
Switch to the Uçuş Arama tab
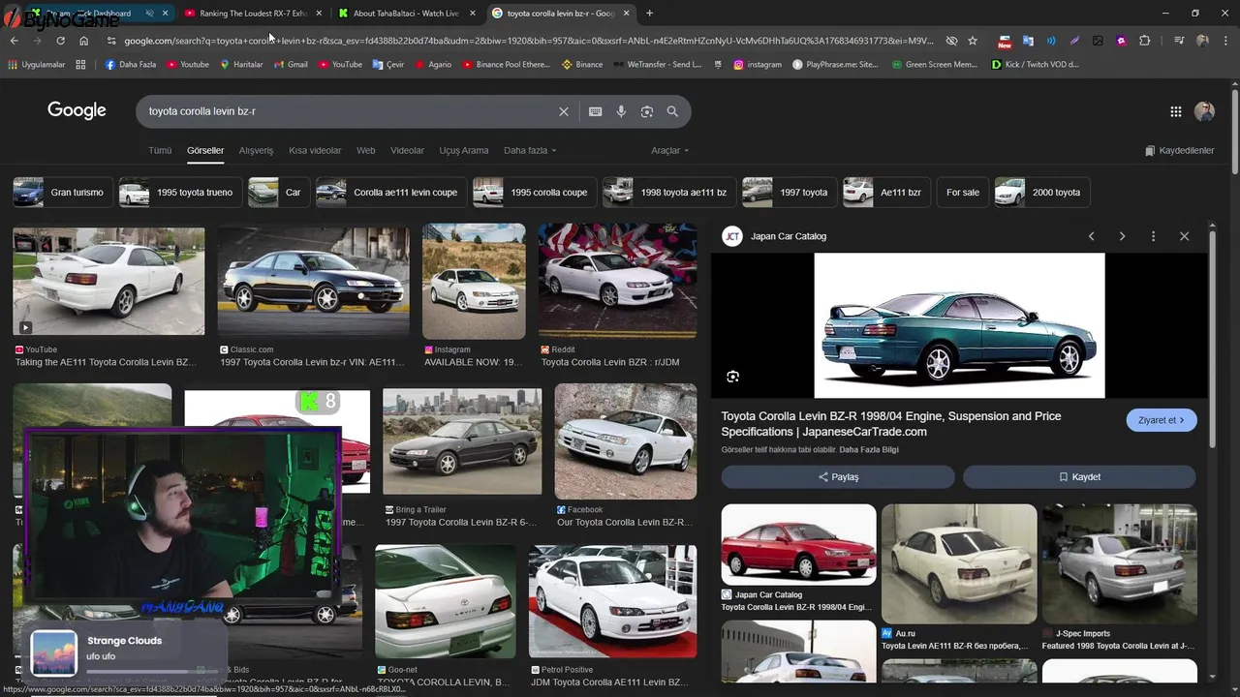[x=464, y=151]
